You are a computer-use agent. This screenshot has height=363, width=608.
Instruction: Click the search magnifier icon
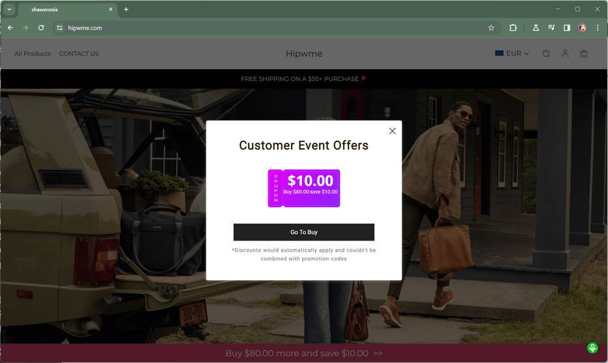point(546,53)
